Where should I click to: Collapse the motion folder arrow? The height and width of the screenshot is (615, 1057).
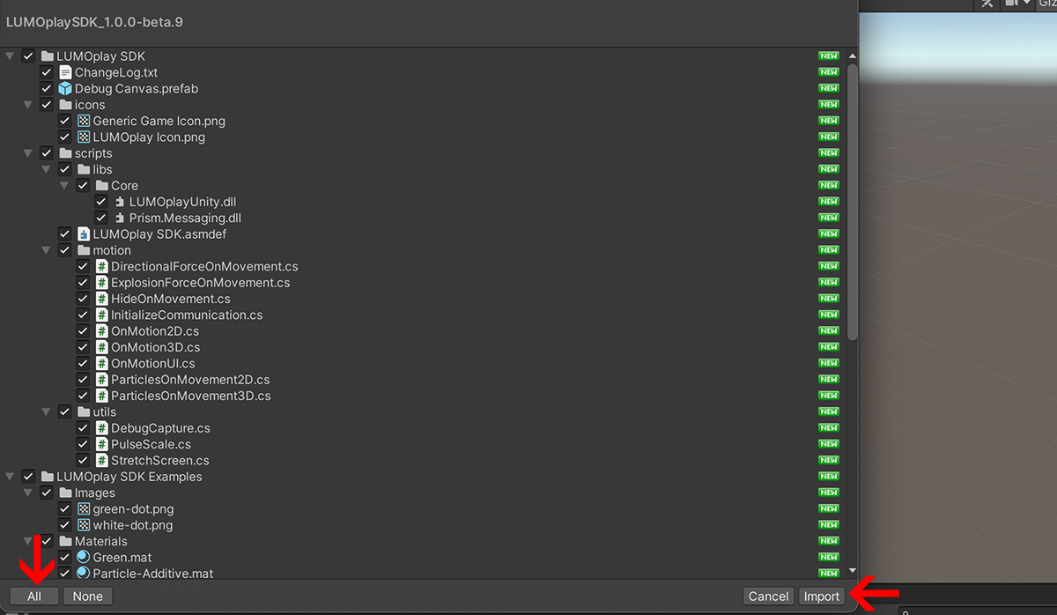pyautogui.click(x=46, y=250)
